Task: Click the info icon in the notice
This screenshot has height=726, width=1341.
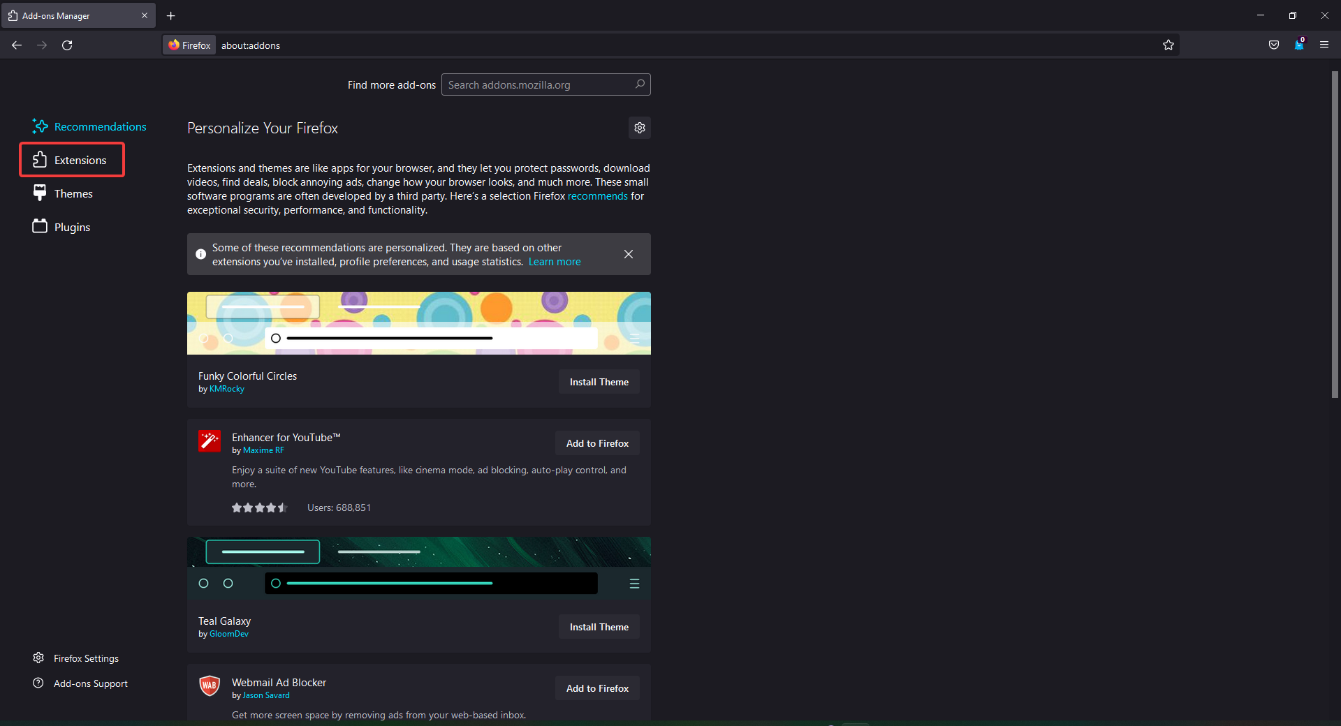Action: pyautogui.click(x=200, y=254)
